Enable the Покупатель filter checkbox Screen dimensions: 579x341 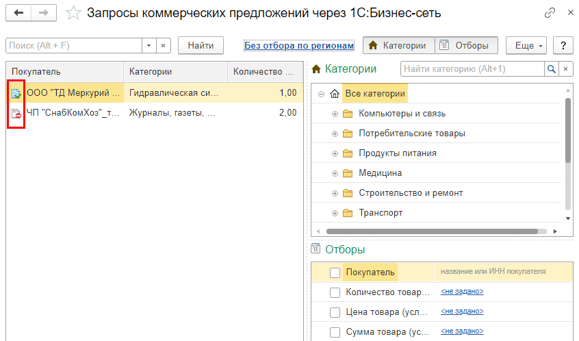pyautogui.click(x=335, y=273)
